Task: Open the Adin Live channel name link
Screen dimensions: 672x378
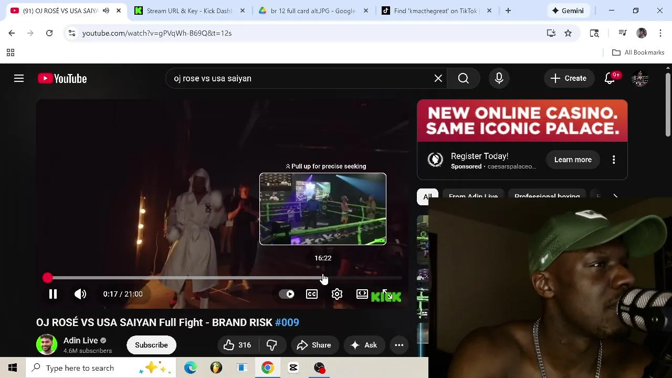Action: [80, 340]
